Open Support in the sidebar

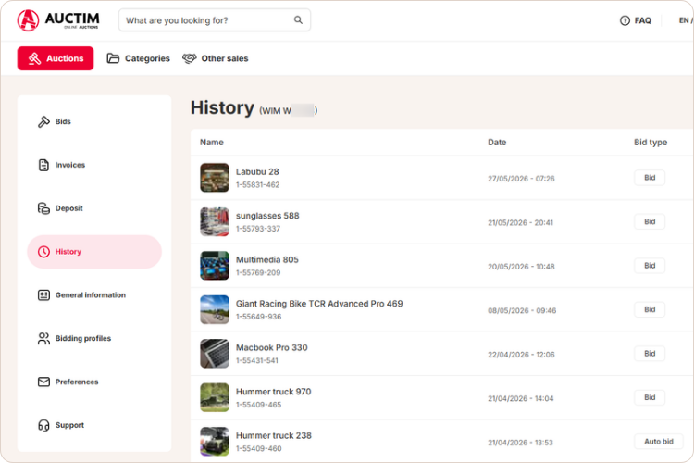94,425
